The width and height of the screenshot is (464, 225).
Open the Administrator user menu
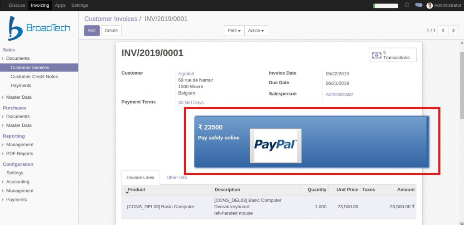[x=444, y=5]
